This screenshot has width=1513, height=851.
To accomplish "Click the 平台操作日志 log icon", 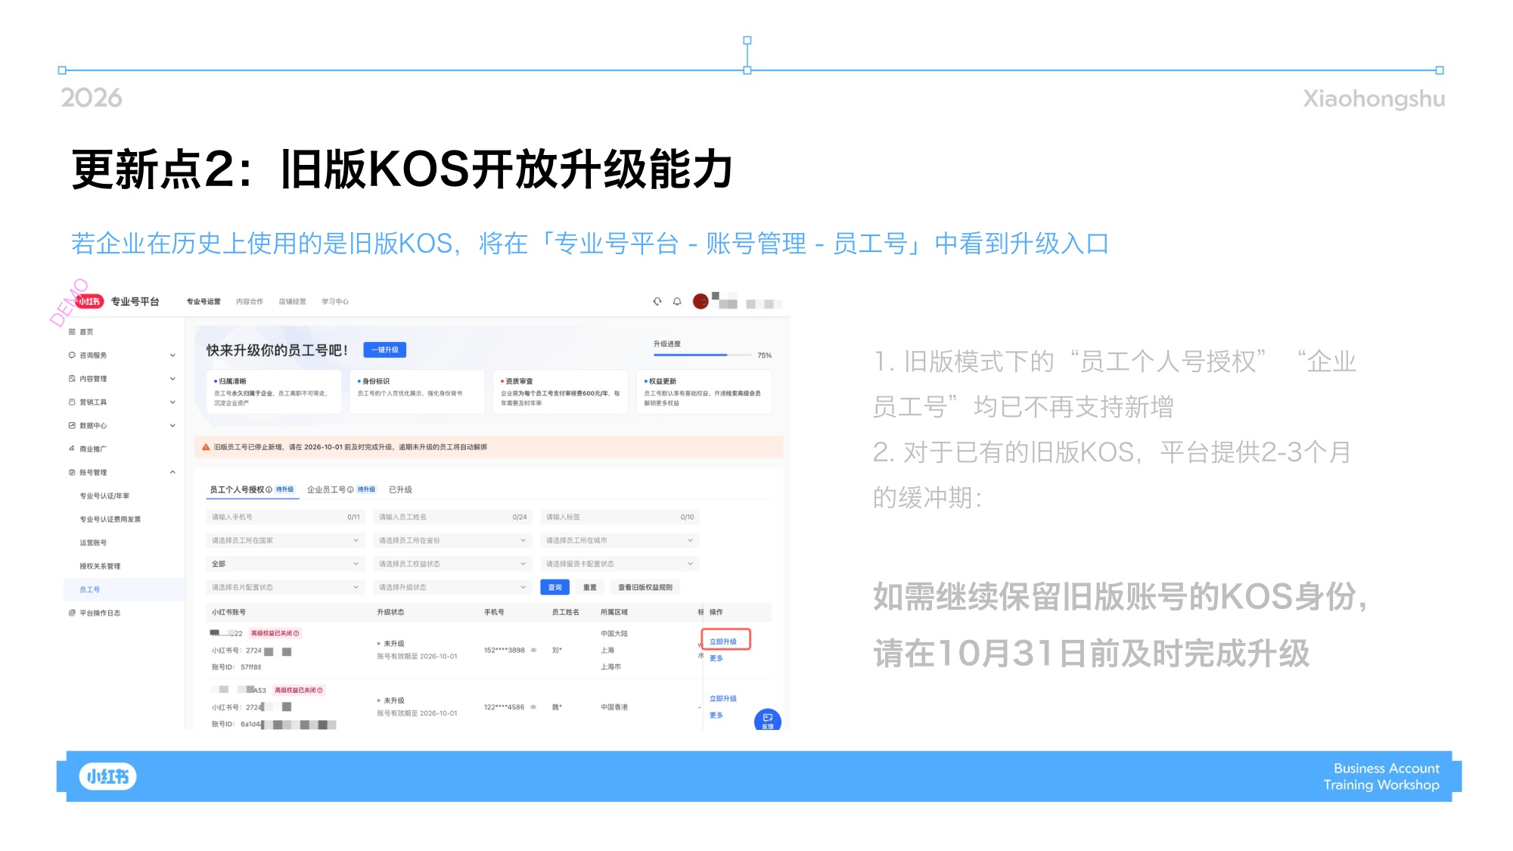I will pyautogui.click(x=72, y=613).
